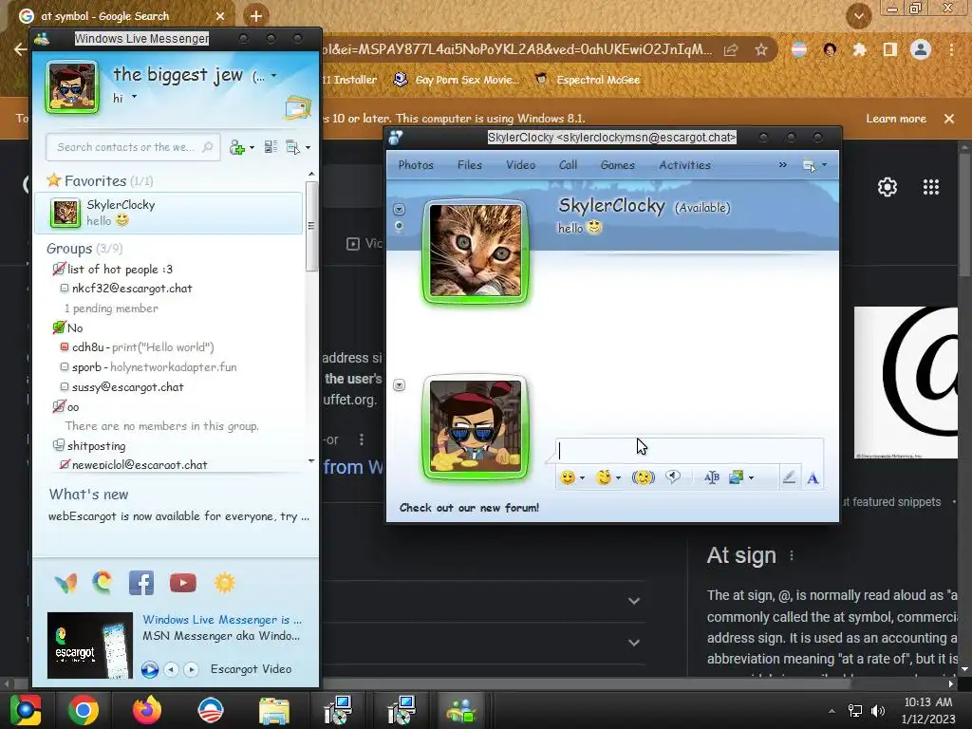972x729 pixels.
Task: Open the MSN butterfly icon
Action: pos(65,584)
